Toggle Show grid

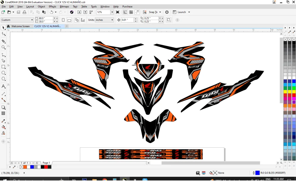tap(131, 12)
